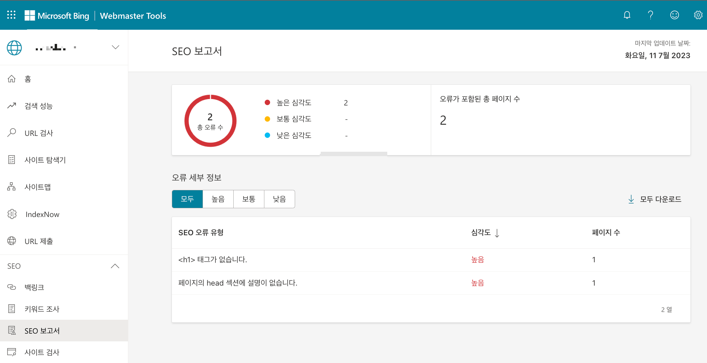Click the site scan icon

point(11,352)
